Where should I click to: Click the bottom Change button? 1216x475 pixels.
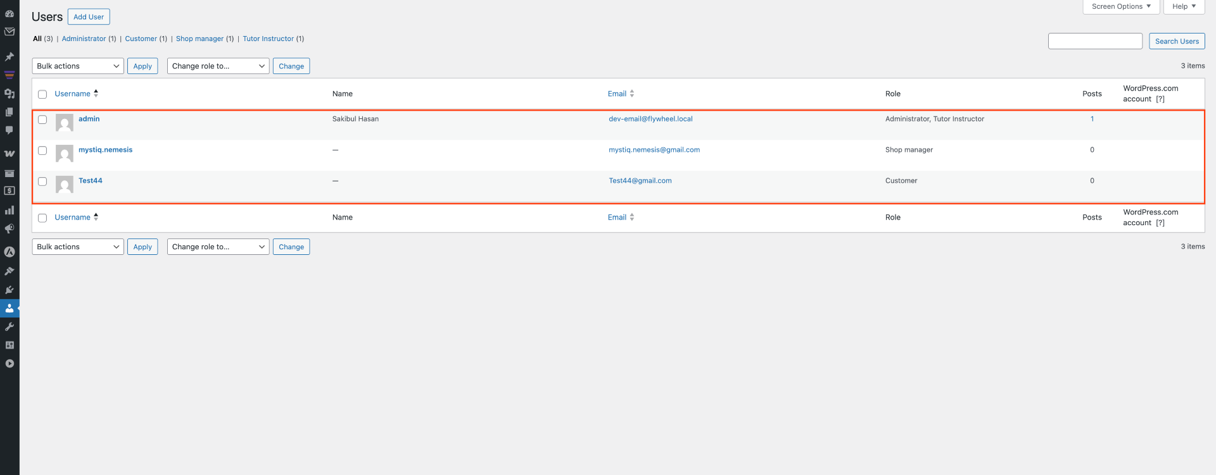tap(291, 247)
